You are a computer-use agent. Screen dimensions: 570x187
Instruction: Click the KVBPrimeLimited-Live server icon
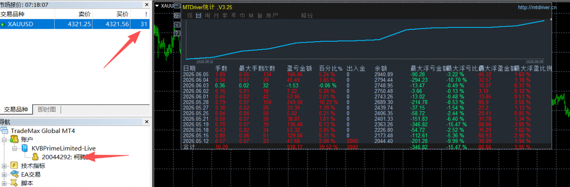click(25, 148)
